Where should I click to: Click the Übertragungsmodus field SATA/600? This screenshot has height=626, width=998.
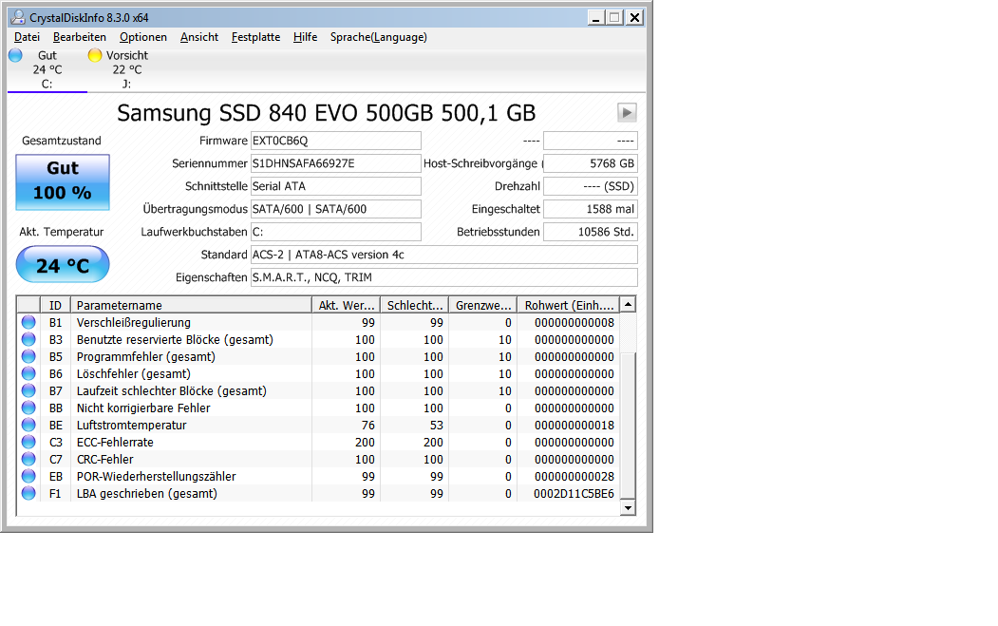click(336, 209)
